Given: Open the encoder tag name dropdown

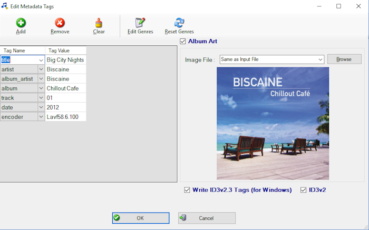Looking at the screenshot, I should [x=41, y=117].
